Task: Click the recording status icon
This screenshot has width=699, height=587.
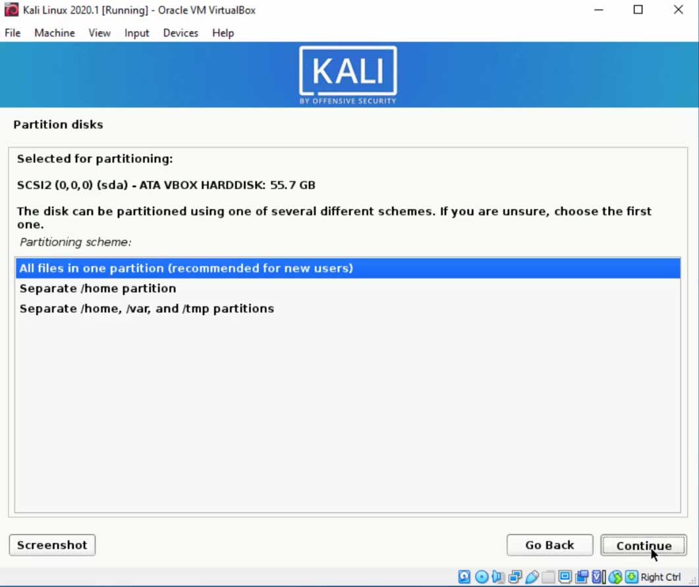Action: pos(582,576)
